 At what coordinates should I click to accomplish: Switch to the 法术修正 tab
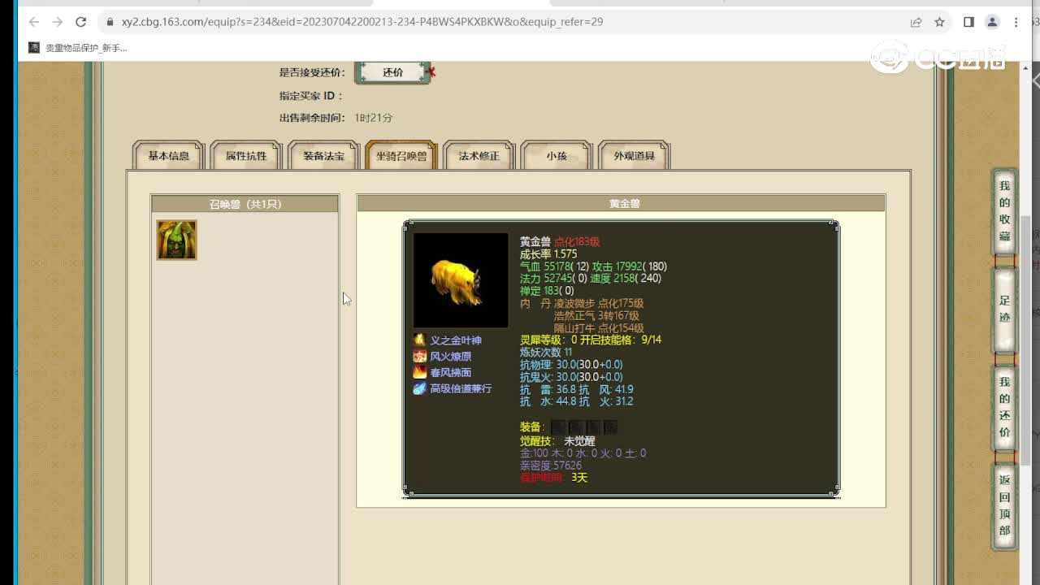coord(479,155)
